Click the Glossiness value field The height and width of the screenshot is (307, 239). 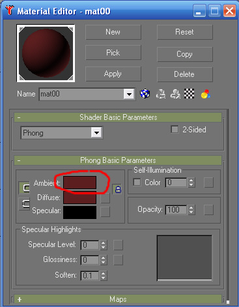(90, 260)
